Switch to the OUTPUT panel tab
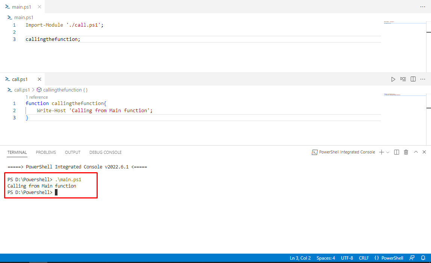 [x=73, y=152]
